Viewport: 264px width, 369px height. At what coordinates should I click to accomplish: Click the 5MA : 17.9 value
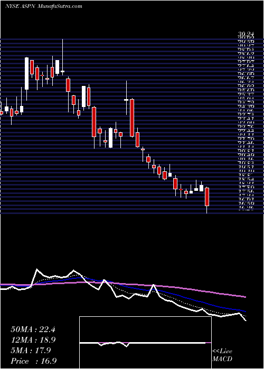[31, 351]
